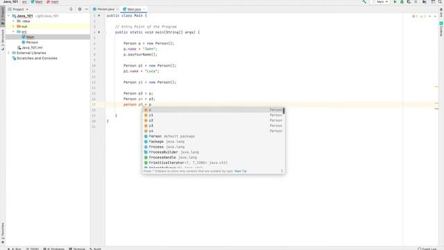The height and width of the screenshot is (250, 444).
Task: Click the Build Project hammer icon
Action: [x=364, y=2]
